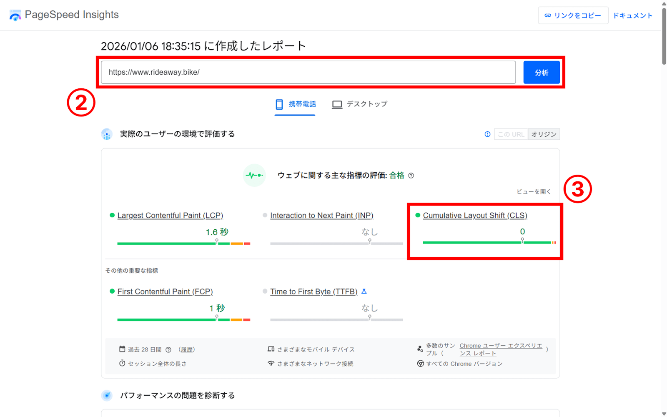Click the info icon next to the URL/オリジン selector

tap(487, 134)
